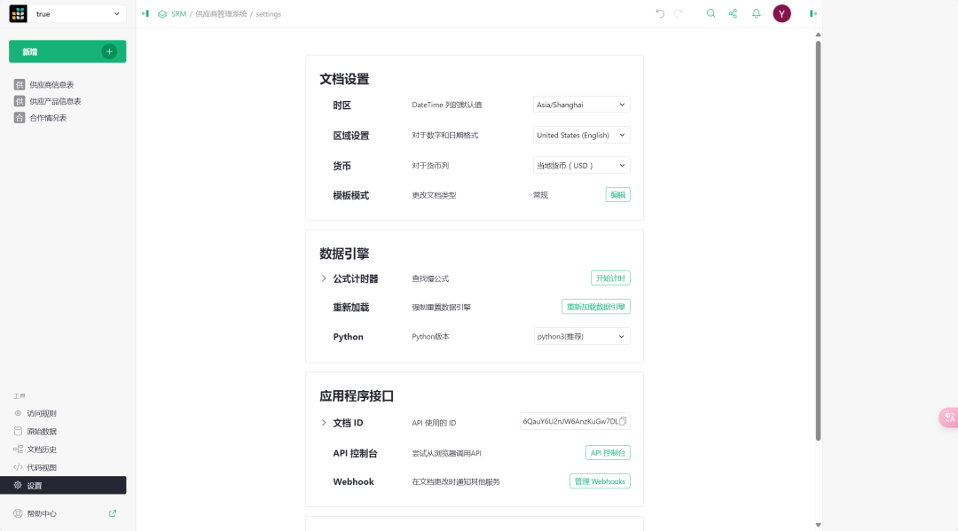Click the 开始计时 button
The height and width of the screenshot is (531, 958).
coord(610,278)
